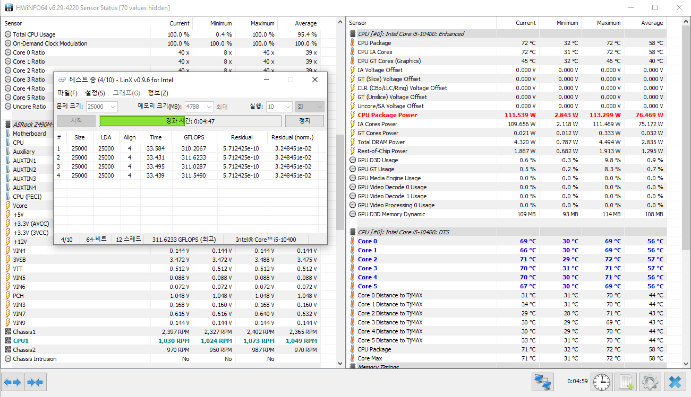Click the shrink-layout inward arrows icon in HWiNFO toolbar

(36, 382)
